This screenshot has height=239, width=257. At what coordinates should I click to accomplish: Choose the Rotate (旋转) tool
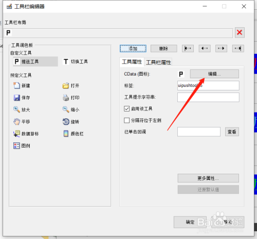[71, 122]
